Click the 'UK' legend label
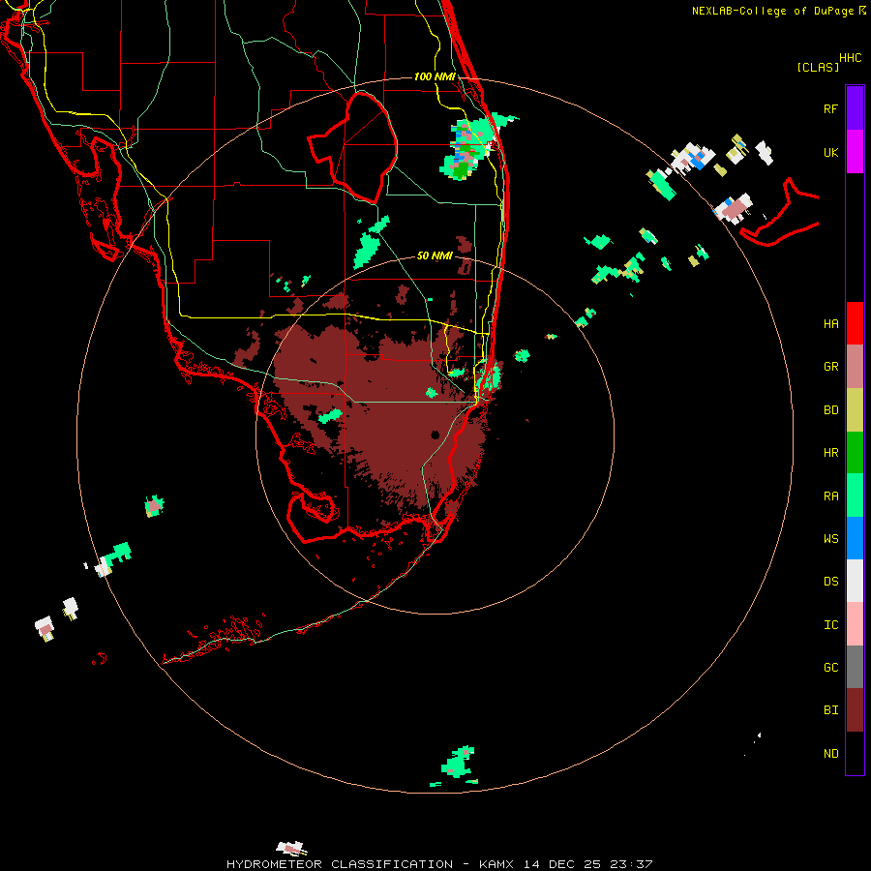Image resolution: width=871 pixels, height=871 pixels. (x=831, y=153)
